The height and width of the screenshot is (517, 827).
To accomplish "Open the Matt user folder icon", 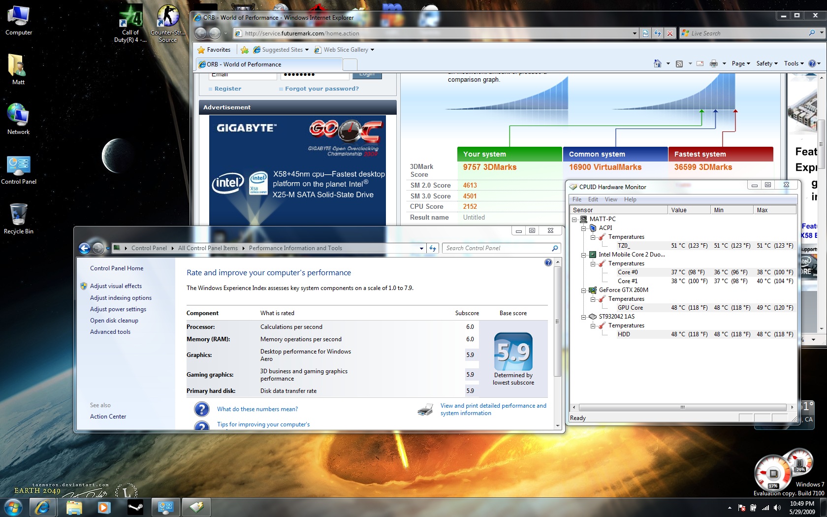I will point(18,69).
